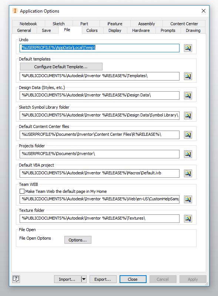Open File Open Options button

(78, 240)
